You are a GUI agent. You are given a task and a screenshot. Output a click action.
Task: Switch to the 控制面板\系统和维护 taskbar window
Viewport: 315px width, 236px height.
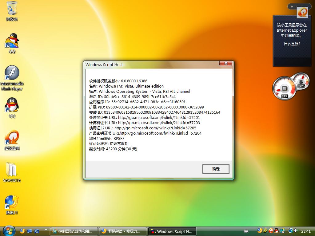tap(74, 231)
